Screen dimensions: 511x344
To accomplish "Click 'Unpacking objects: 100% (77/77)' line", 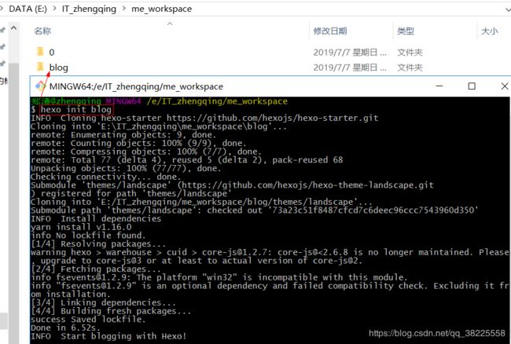I will [126, 168].
